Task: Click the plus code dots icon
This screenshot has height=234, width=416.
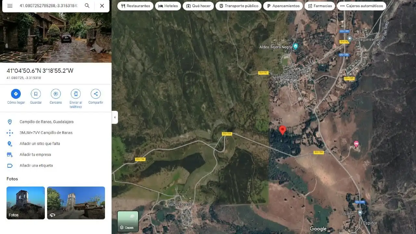Action: coord(10,133)
